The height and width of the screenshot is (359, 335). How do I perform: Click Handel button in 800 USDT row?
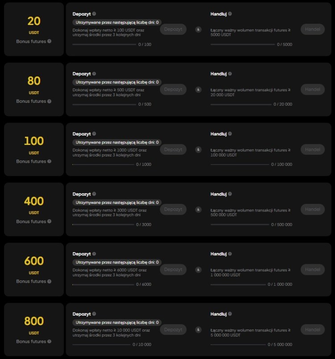[313, 329]
